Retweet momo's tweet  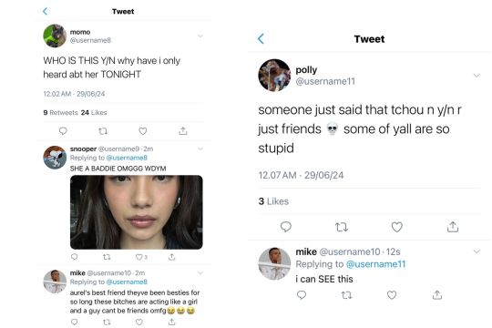tap(103, 131)
